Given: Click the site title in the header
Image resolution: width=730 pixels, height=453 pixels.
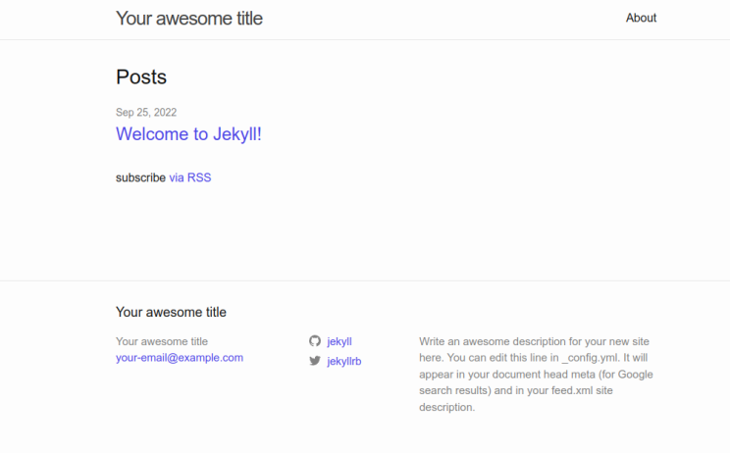Looking at the screenshot, I should [189, 18].
